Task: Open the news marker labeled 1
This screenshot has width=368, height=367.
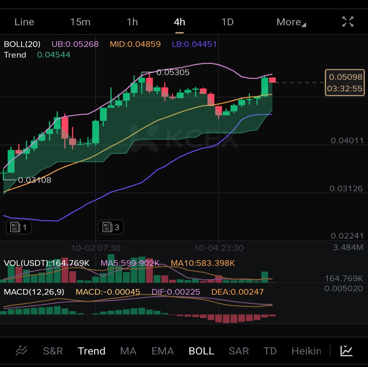Action: 19,227
